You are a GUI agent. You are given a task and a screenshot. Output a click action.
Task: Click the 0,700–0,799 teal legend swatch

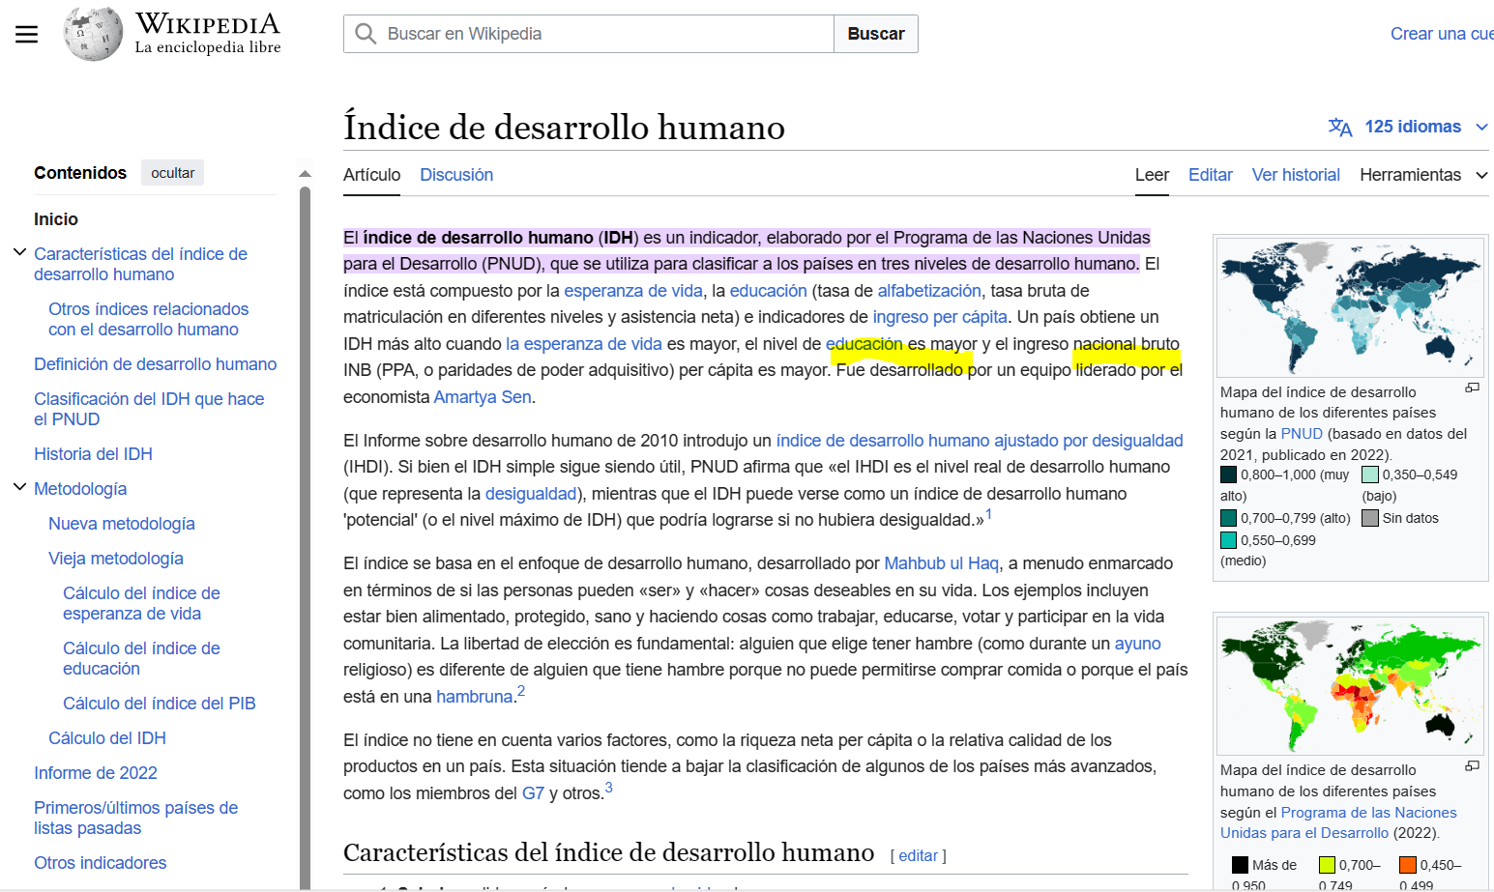(1228, 518)
